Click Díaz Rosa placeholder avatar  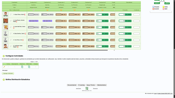pyautogui.click(x=5, y=40)
